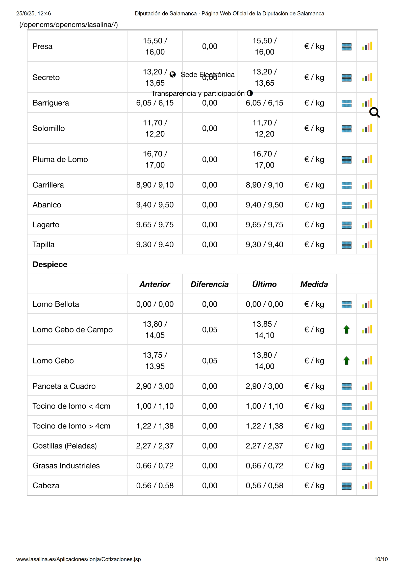Click the Despiece section header
Screen dimensions: 404x572
(50, 264)
